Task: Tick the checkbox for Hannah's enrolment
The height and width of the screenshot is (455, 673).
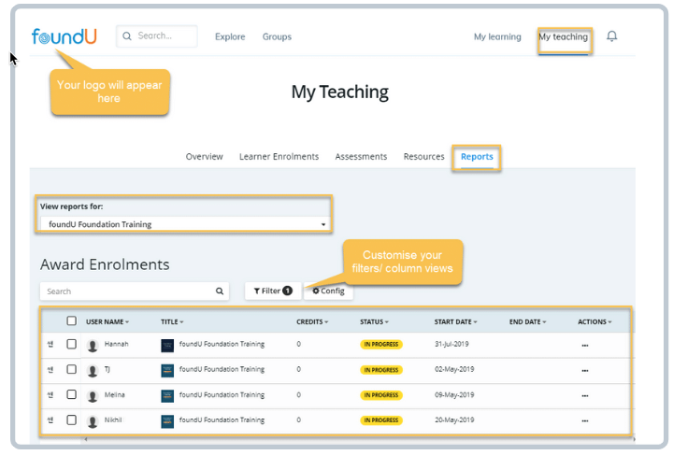Action: [x=72, y=344]
